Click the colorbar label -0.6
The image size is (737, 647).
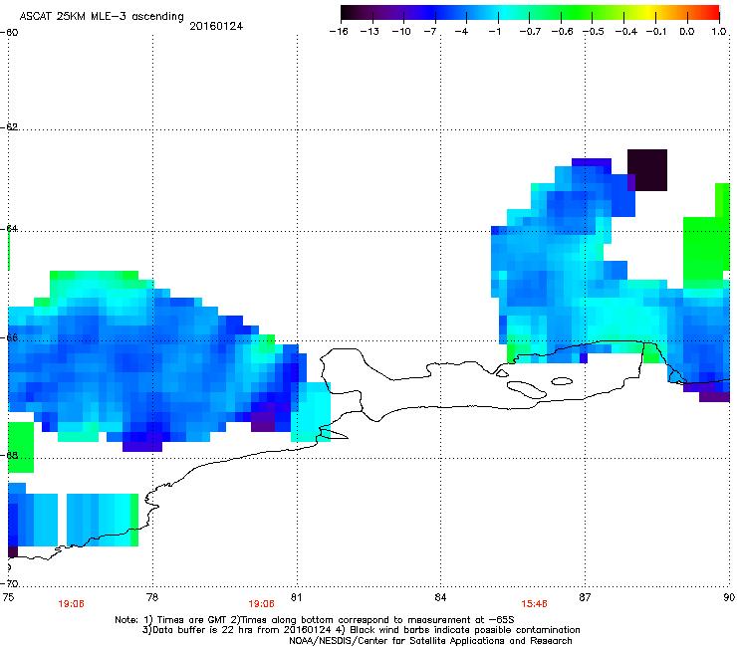pos(562,32)
